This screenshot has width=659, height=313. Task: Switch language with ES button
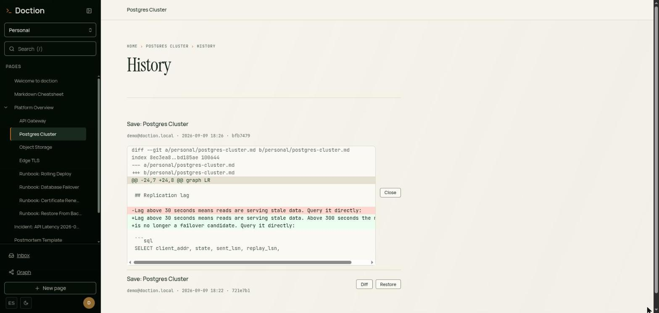click(11, 303)
